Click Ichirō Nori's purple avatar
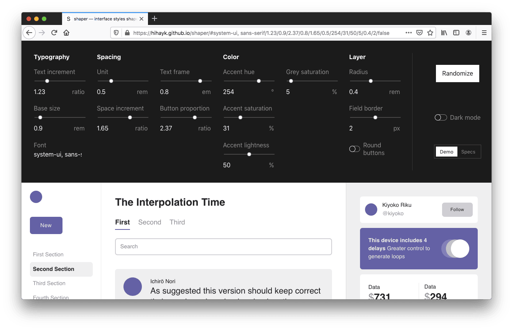 coord(133,287)
